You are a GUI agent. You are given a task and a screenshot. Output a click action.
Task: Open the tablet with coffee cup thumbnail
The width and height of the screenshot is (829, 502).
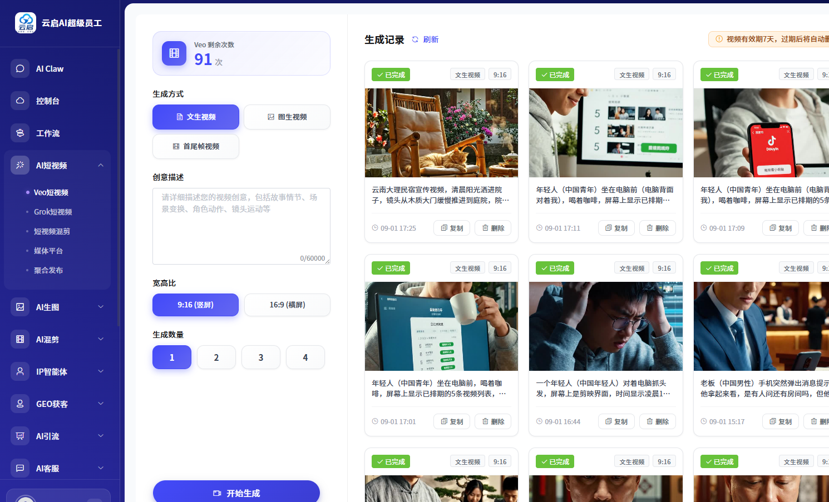point(441,326)
